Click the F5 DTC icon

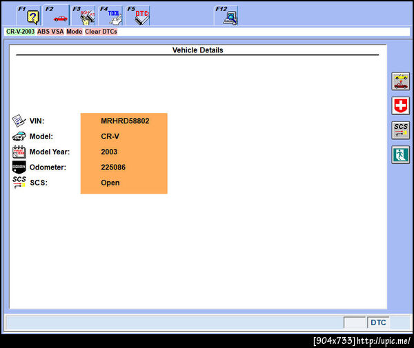click(x=138, y=16)
